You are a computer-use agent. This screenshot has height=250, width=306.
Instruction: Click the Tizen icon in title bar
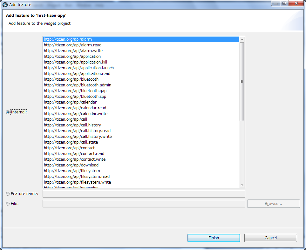coord(5,5)
